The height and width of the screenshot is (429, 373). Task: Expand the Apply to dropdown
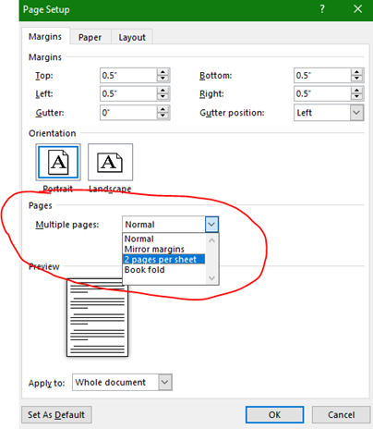165,382
